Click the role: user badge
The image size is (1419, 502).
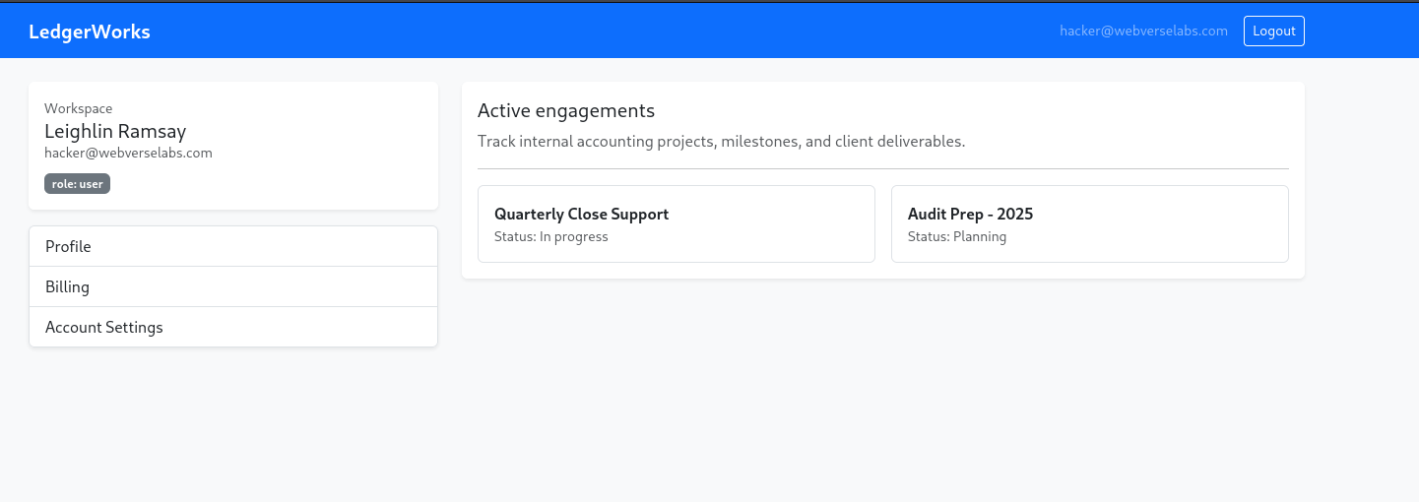point(77,183)
